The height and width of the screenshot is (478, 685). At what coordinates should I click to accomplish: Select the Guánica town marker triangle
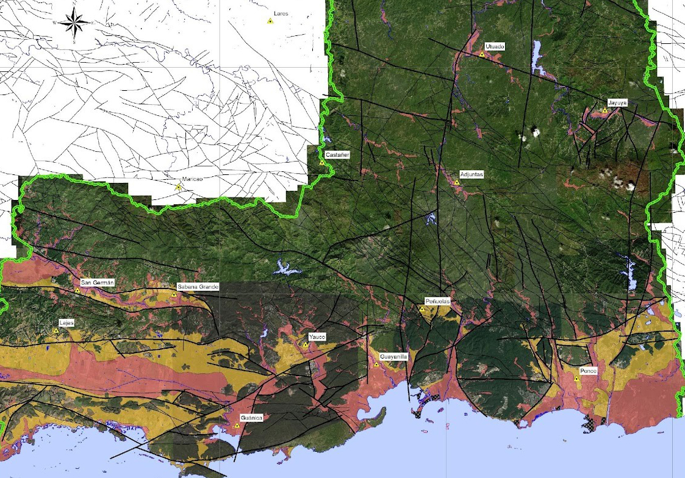click(237, 426)
